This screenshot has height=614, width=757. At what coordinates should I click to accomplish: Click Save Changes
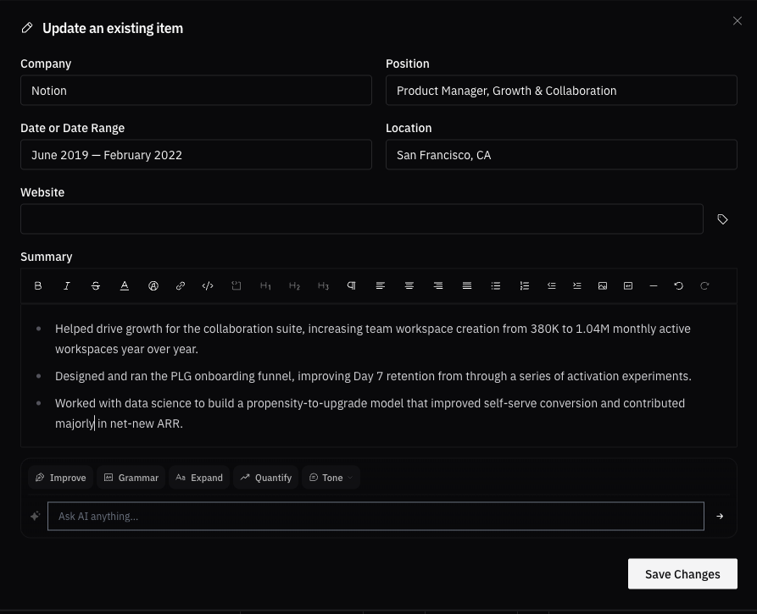point(682,573)
